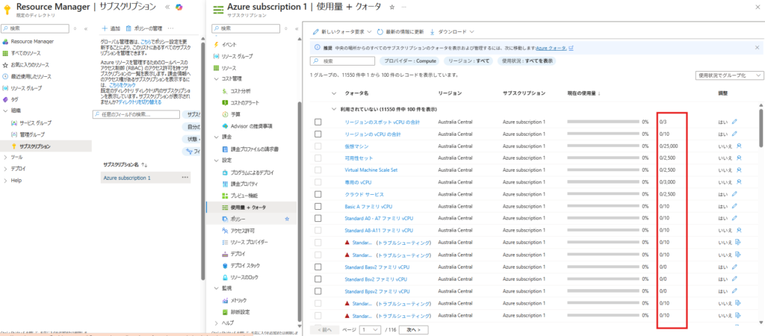
Task: Collapse the 利用されていない group
Action: tap(334, 109)
